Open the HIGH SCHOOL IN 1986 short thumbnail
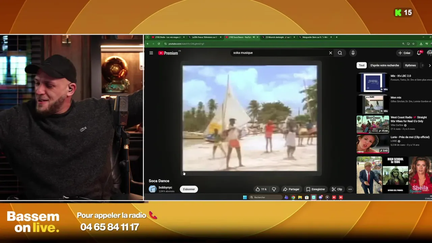 coord(395,175)
